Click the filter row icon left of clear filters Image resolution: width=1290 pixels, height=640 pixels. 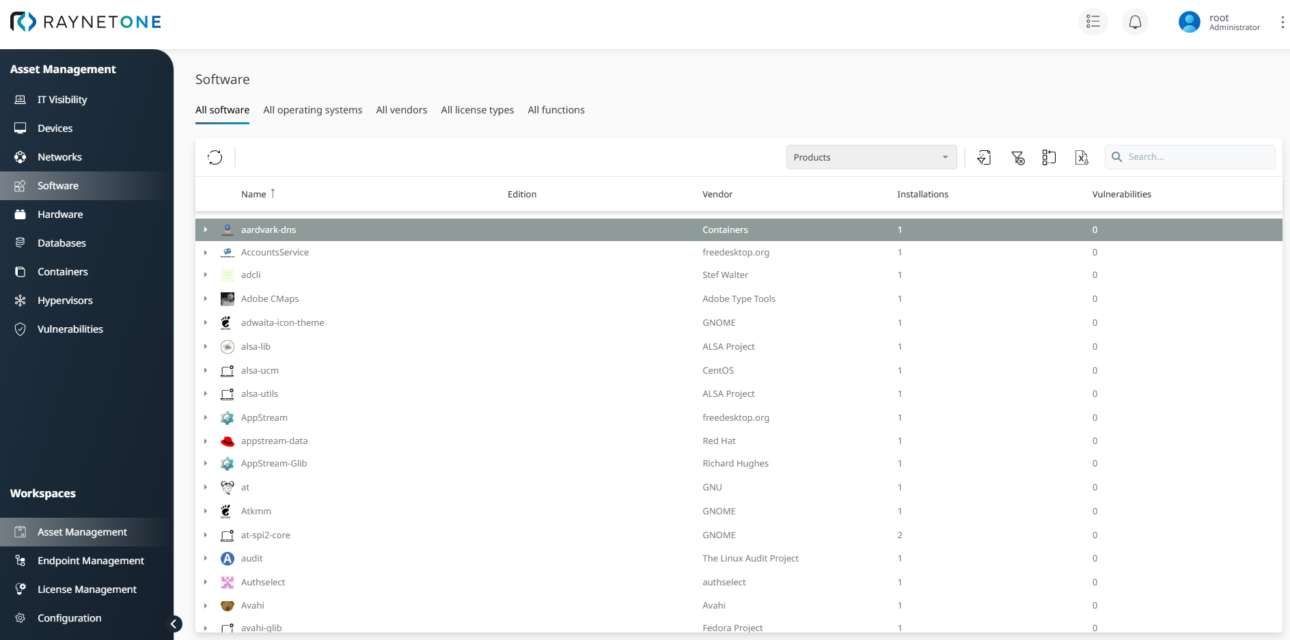(x=984, y=158)
